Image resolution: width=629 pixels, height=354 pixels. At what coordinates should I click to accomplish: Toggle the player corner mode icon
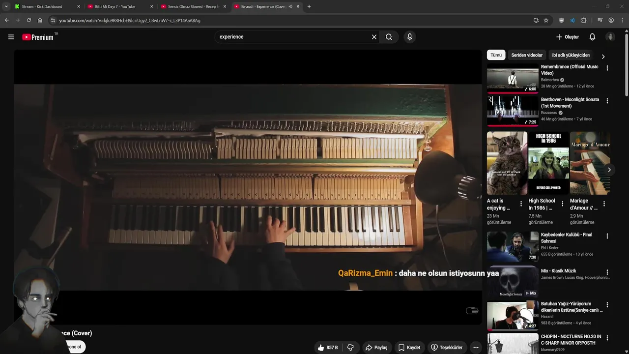point(472,311)
